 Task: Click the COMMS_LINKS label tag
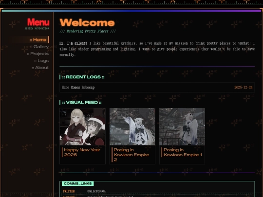[x=78, y=183]
